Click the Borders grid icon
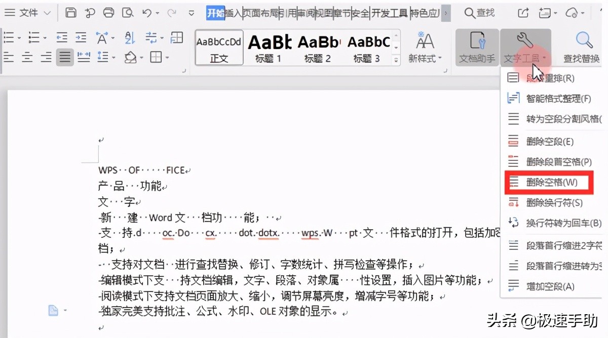The height and width of the screenshot is (338, 608). tap(156, 57)
